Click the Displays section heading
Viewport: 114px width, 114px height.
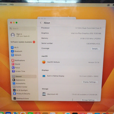click(45, 70)
